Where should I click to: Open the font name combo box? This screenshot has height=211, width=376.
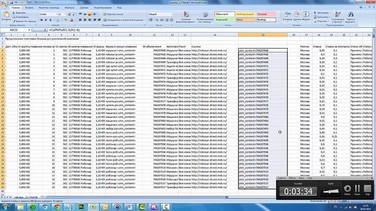[x=48, y=14]
